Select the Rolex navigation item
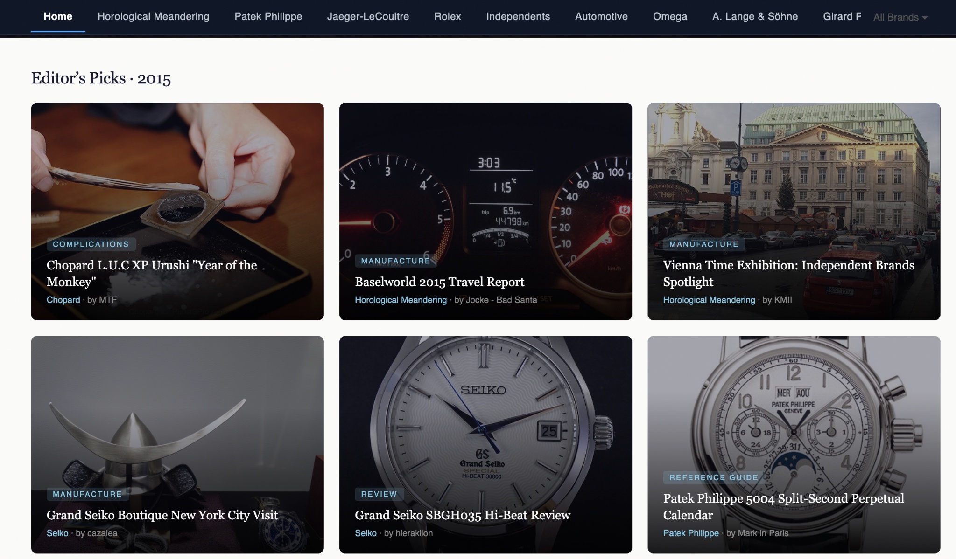Screen dimensions: 956x559 447,16
